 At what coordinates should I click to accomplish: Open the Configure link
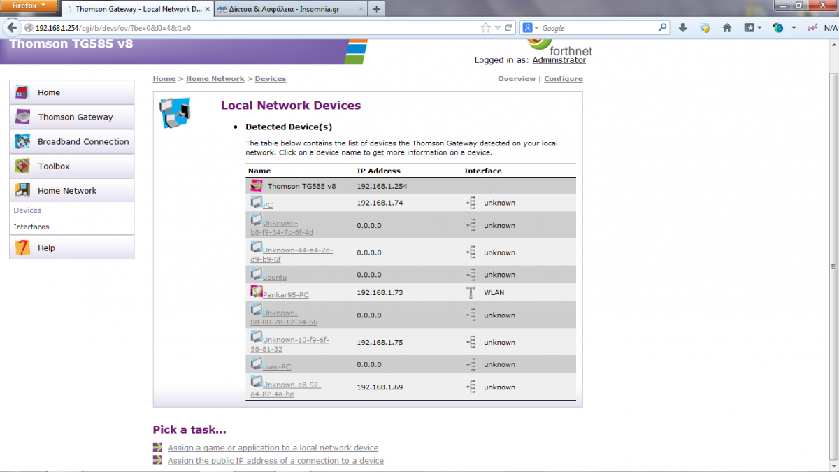click(x=564, y=79)
